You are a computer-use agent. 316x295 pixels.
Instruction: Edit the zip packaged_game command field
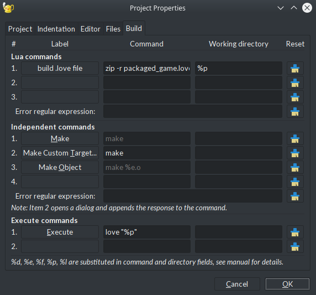click(x=147, y=68)
